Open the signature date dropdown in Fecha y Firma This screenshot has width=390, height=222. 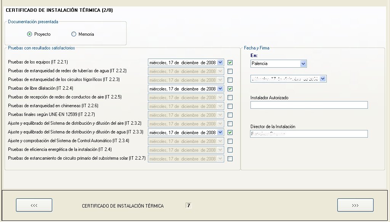pos(323,79)
